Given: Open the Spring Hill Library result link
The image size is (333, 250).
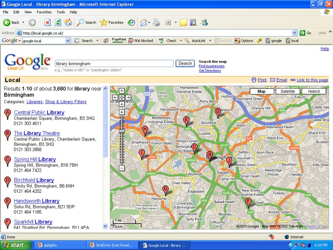Looking at the screenshot, I should [x=35, y=159].
